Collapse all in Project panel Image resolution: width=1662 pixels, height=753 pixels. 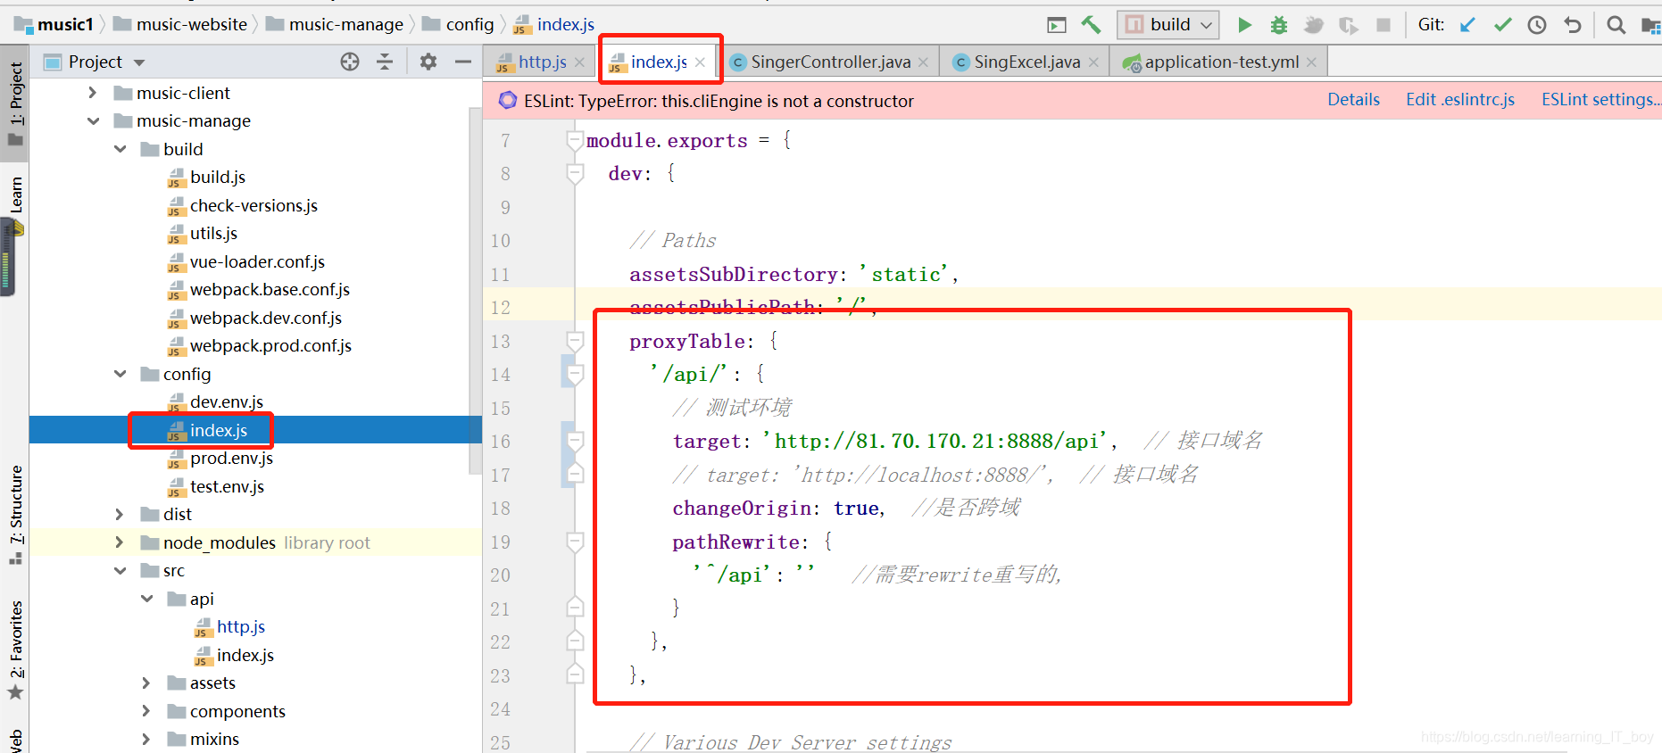pos(385,62)
